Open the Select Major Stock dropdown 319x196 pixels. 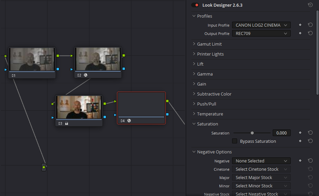[x=261, y=177]
